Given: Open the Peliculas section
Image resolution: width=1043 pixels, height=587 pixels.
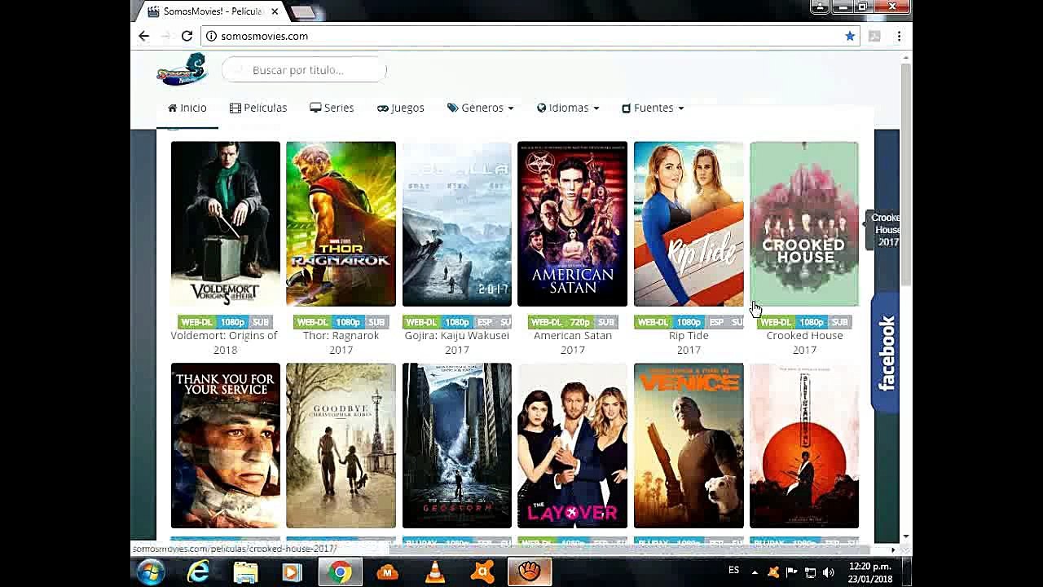Looking at the screenshot, I should (258, 108).
